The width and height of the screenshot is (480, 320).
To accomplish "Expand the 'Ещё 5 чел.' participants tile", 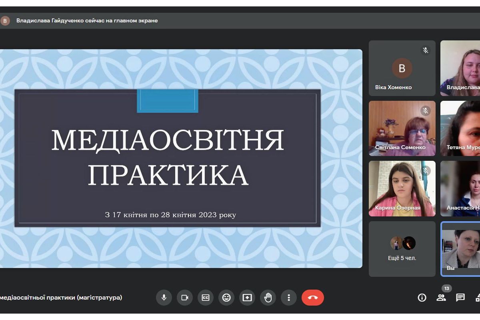I will [x=402, y=249].
